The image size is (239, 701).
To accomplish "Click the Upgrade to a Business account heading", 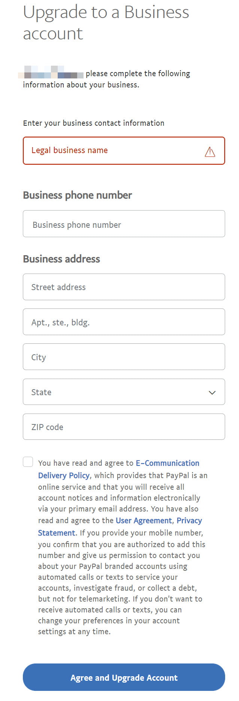I will click(106, 23).
